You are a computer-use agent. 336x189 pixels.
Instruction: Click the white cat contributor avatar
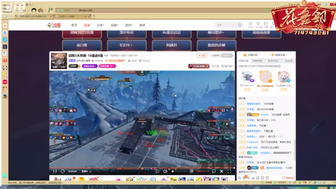284,77
